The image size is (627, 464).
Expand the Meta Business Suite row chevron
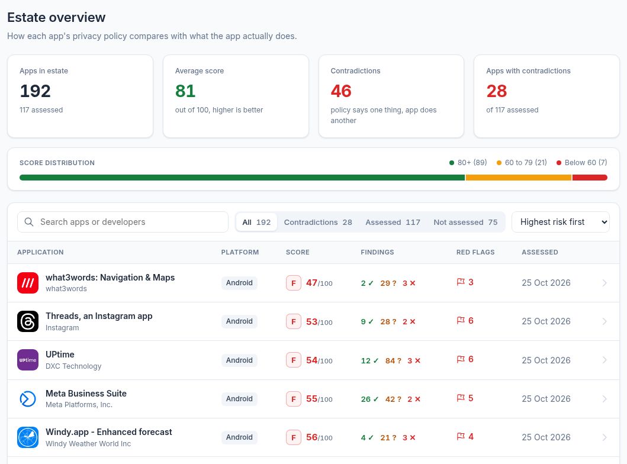pos(605,399)
